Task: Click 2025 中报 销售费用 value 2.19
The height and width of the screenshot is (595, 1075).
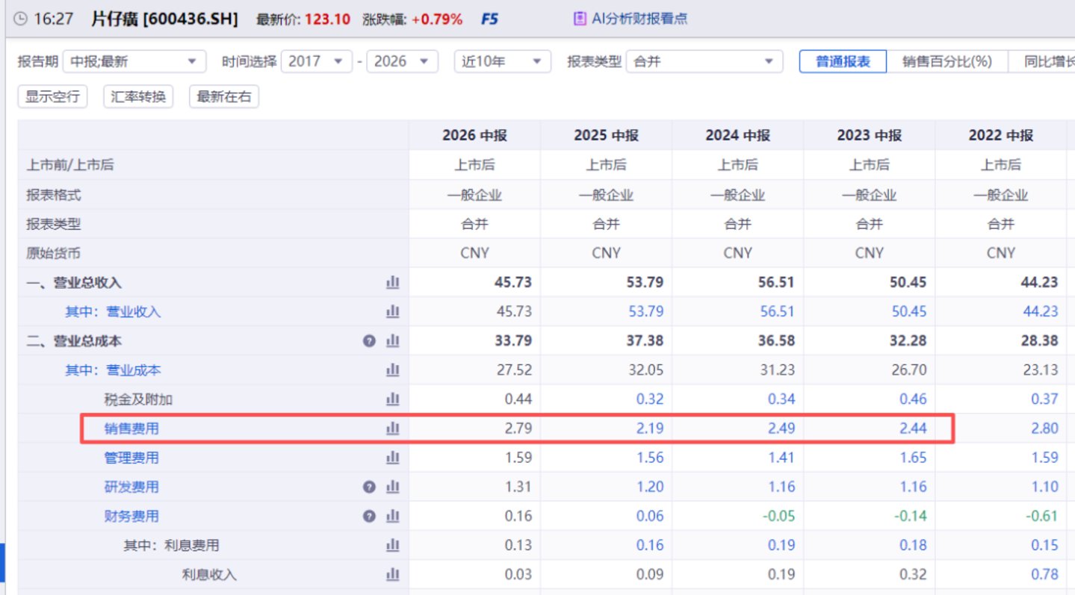Action: click(650, 429)
